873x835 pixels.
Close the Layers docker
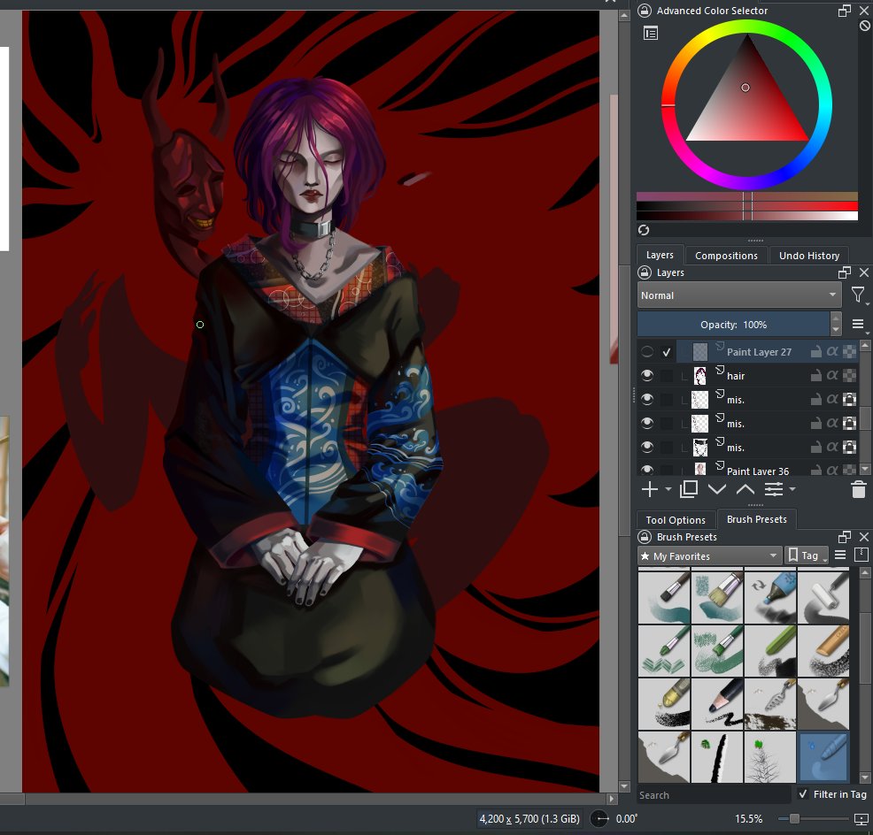pos(864,272)
